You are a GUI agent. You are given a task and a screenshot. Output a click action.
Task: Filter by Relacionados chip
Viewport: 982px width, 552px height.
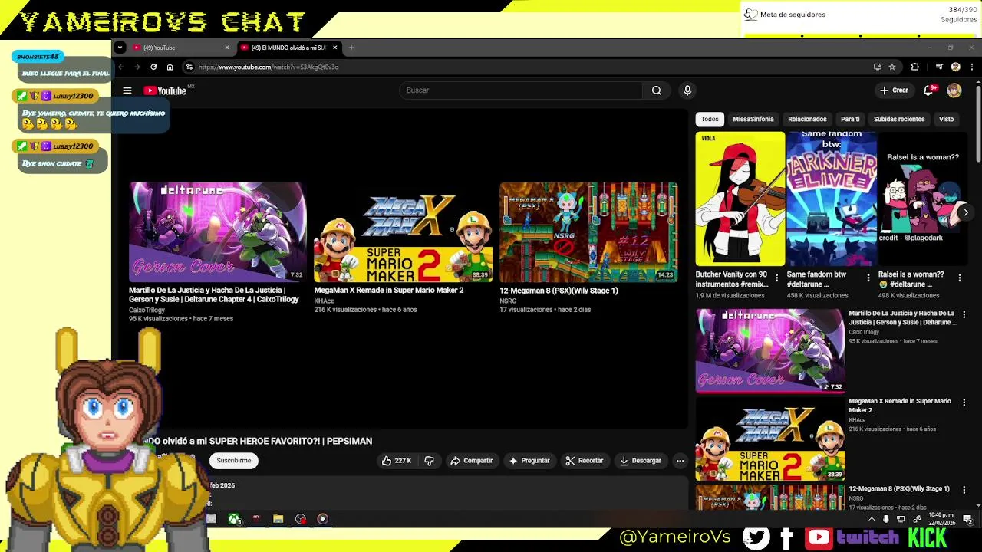807,119
